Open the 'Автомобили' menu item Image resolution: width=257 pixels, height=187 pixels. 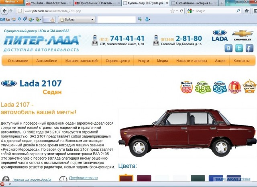(47, 61)
